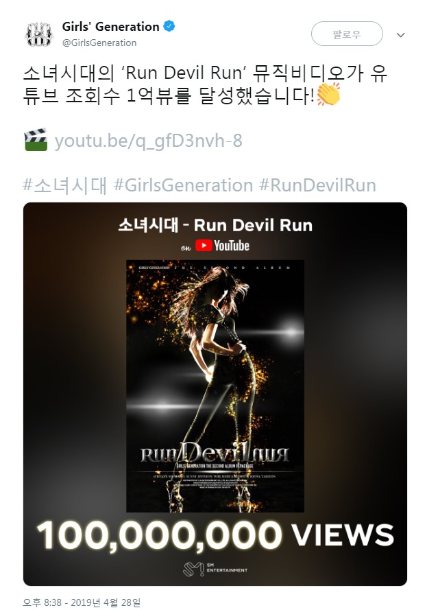Open the Run Devil Run album poster
Screen dimensions: 427x610
[215, 386]
